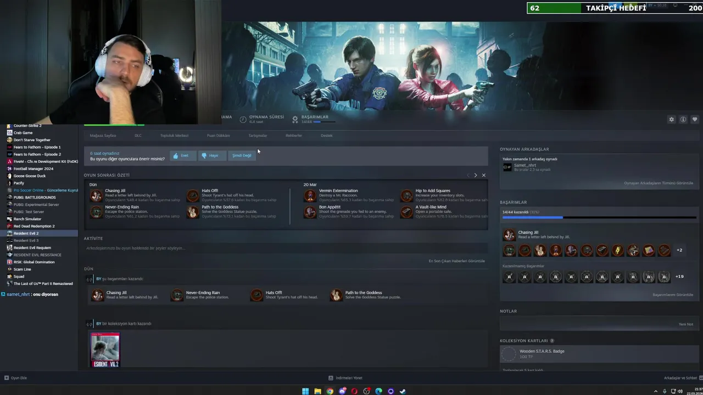Show previous post-game summary page arrow
Viewport: 703px width, 395px height.
coord(468,175)
